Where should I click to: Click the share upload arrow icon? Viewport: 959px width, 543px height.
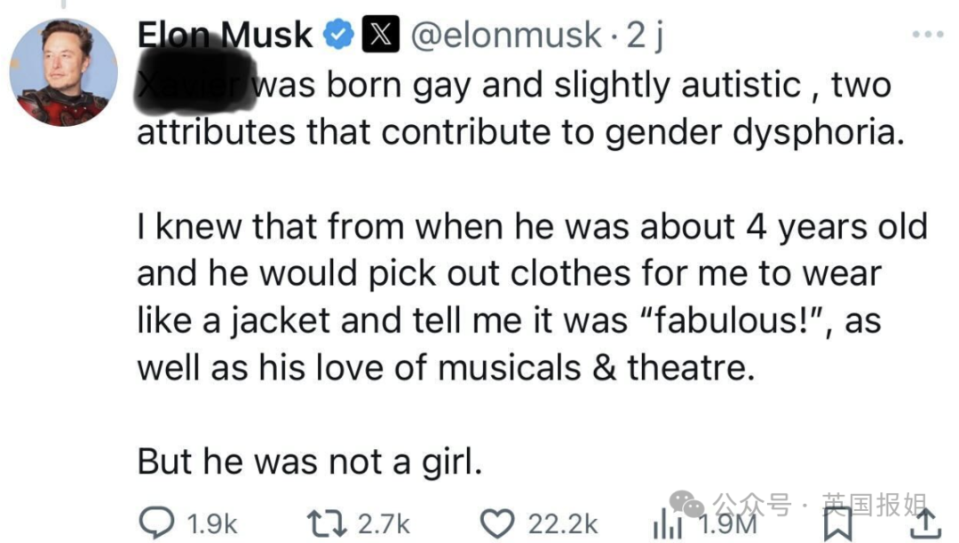click(925, 523)
